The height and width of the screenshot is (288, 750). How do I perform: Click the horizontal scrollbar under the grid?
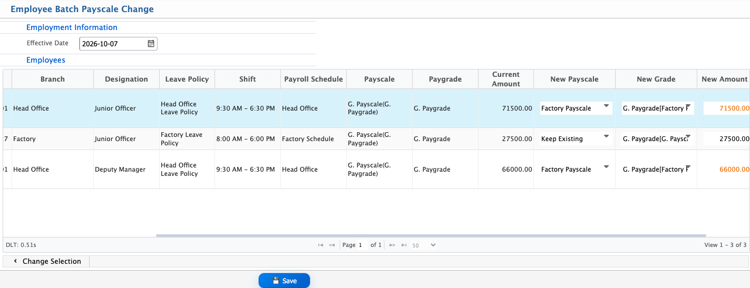[x=431, y=236]
